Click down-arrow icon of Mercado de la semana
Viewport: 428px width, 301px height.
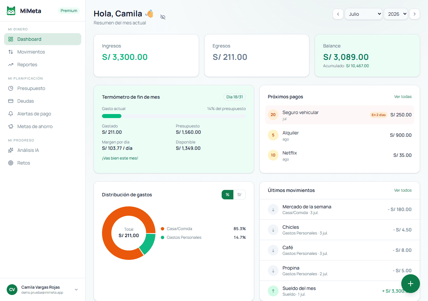[273, 209]
